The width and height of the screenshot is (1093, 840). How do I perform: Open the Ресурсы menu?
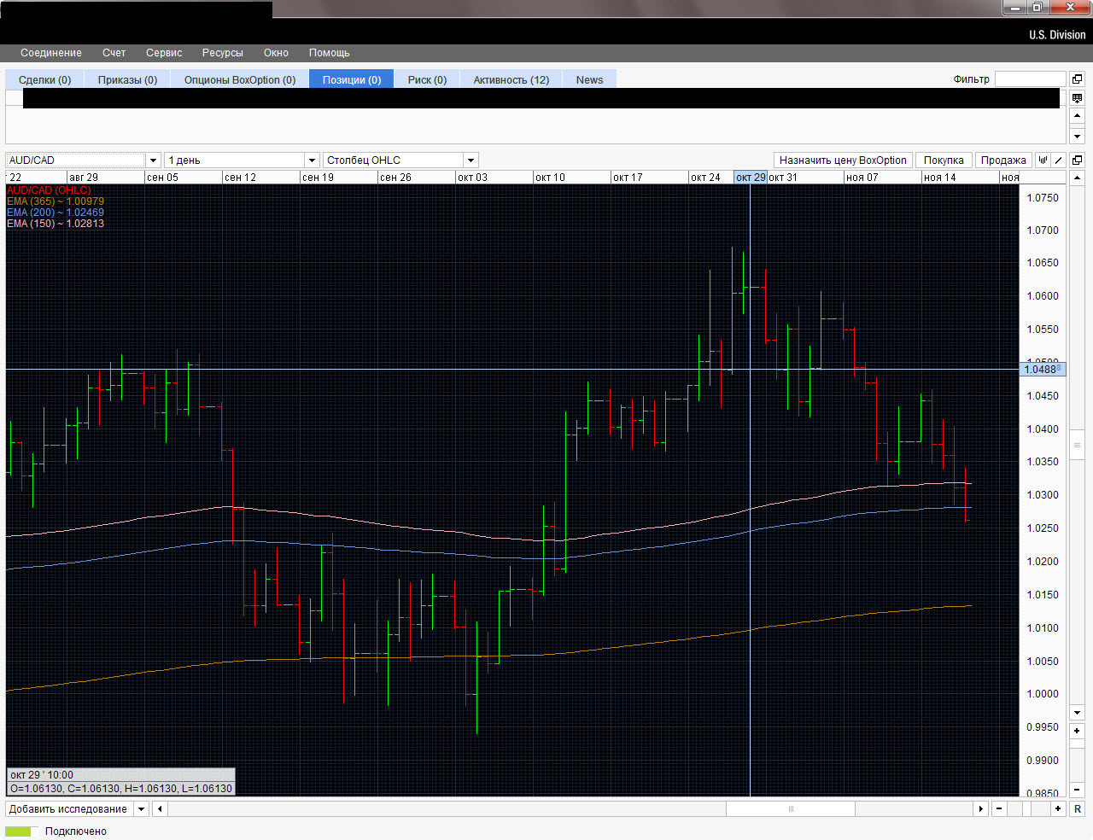click(223, 53)
